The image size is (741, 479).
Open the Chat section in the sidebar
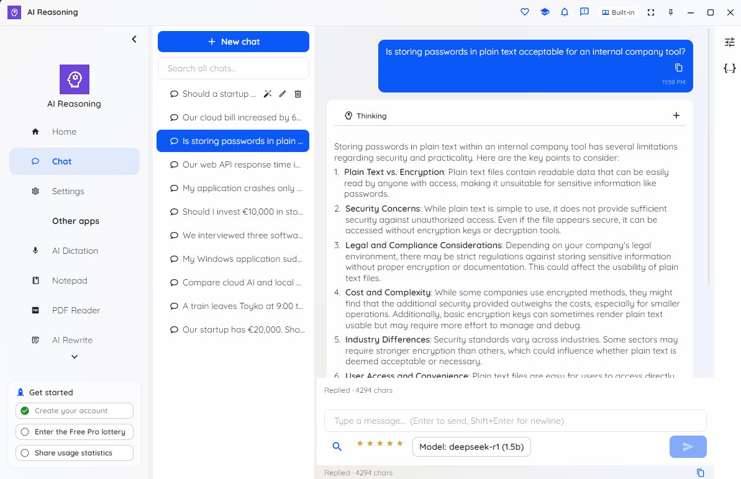tap(74, 161)
